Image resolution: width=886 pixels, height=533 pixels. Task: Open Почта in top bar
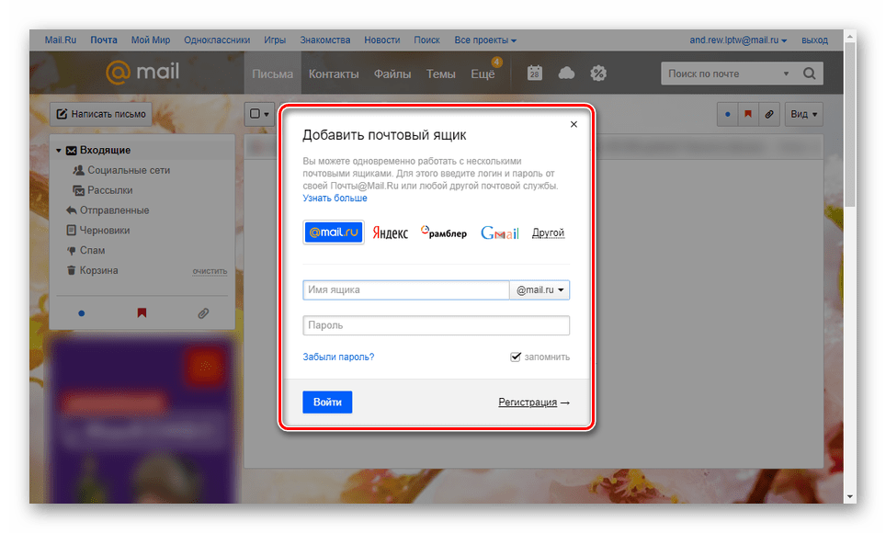(104, 40)
